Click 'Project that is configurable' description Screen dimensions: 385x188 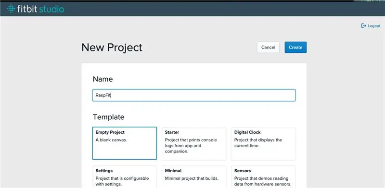point(122,181)
